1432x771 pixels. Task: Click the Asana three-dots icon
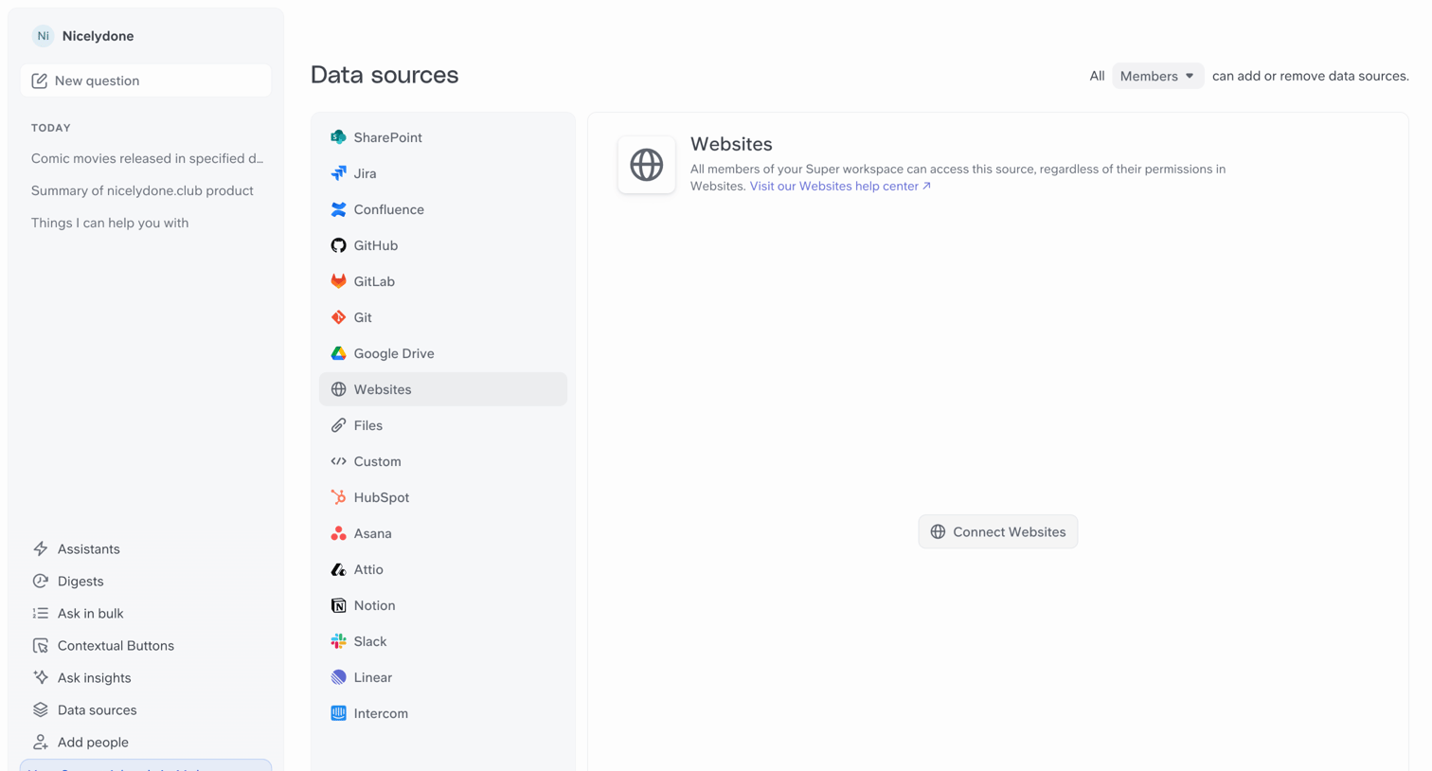tap(338, 533)
